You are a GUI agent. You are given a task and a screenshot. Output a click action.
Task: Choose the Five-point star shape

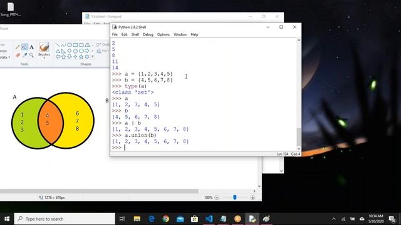click(x=81, y=57)
